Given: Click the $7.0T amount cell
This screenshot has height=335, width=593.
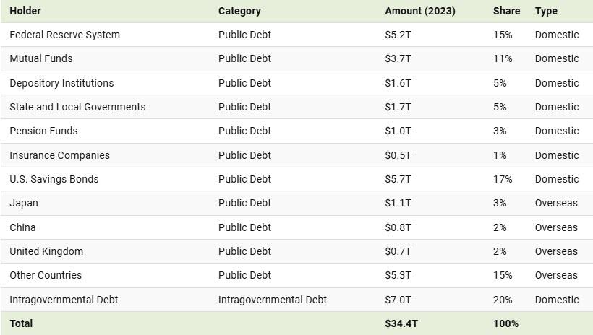Looking at the screenshot, I should tap(398, 300).
